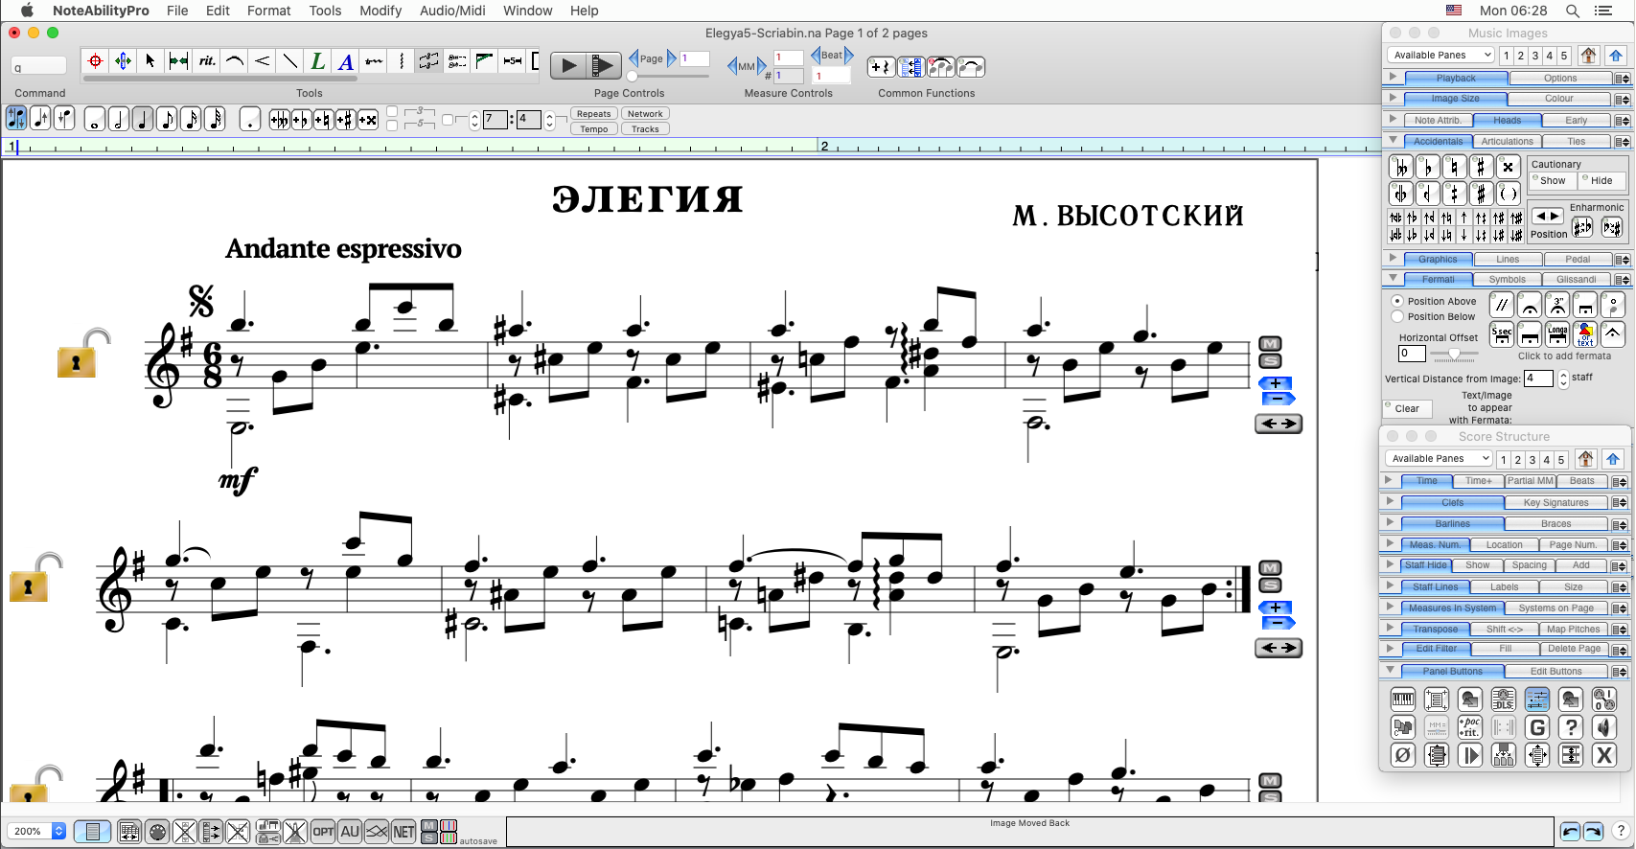Click the Network button

pyautogui.click(x=645, y=113)
